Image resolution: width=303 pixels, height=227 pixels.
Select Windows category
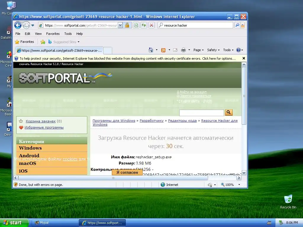52,148
